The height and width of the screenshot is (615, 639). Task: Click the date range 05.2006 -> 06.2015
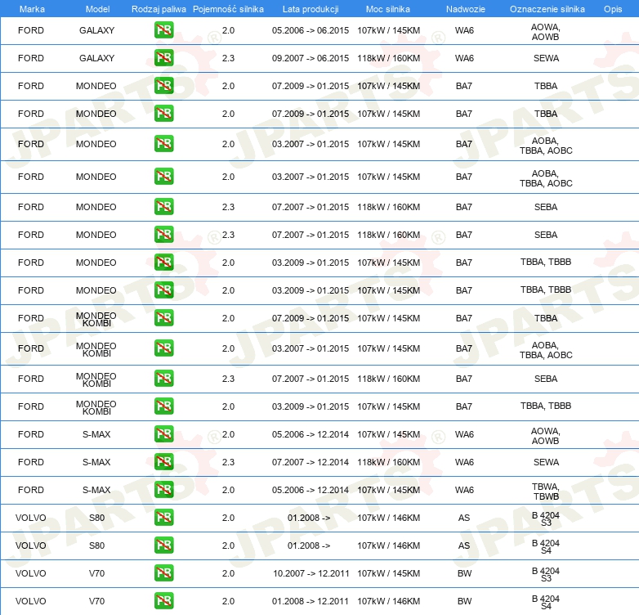pos(311,30)
